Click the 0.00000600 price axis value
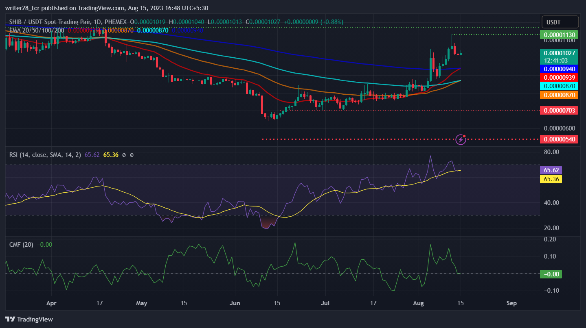This screenshot has width=586, height=328. pos(559,128)
